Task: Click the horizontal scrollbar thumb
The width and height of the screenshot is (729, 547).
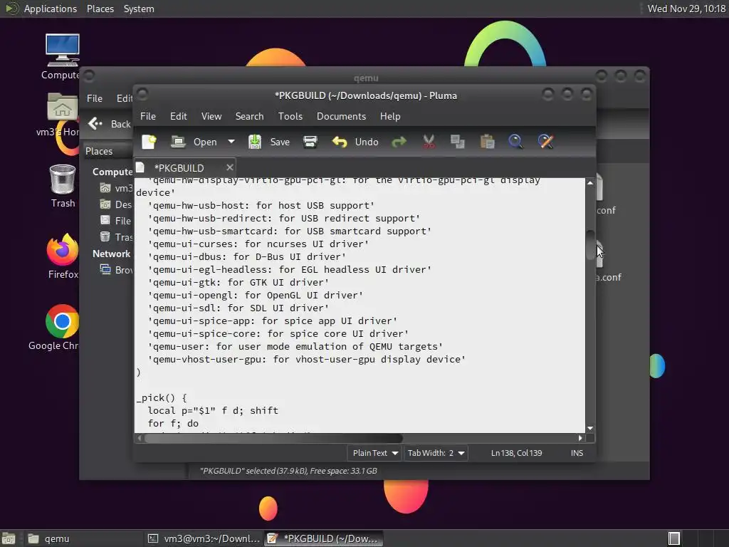Action: coord(273,438)
